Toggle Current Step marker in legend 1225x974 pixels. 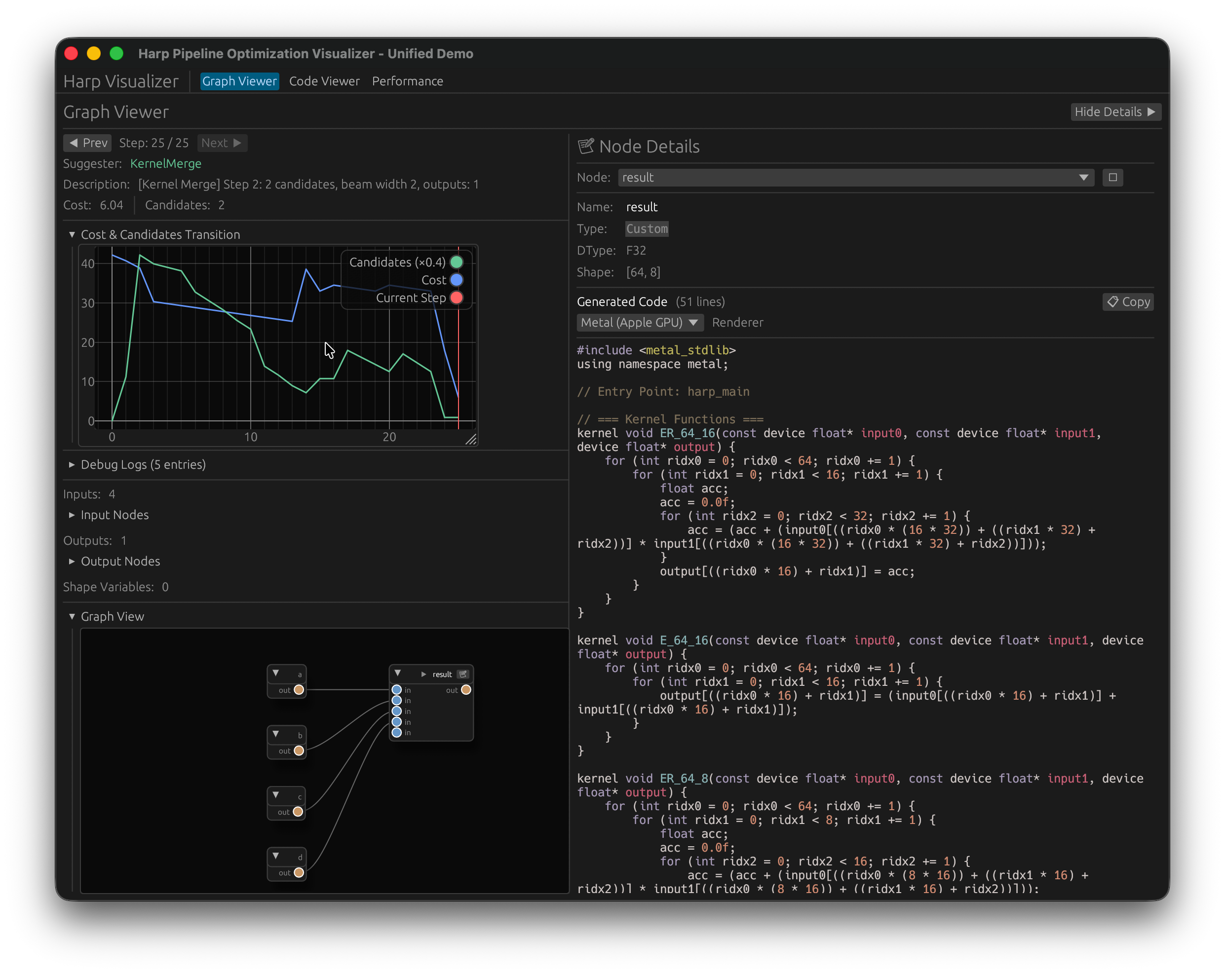pos(456,298)
